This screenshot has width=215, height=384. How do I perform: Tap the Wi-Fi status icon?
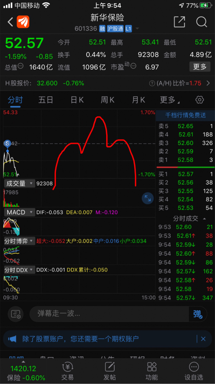tap(46, 5)
